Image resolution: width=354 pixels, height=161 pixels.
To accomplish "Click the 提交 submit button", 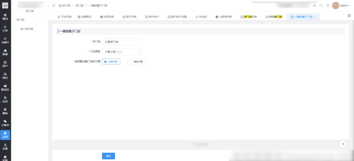I will 108,156.
